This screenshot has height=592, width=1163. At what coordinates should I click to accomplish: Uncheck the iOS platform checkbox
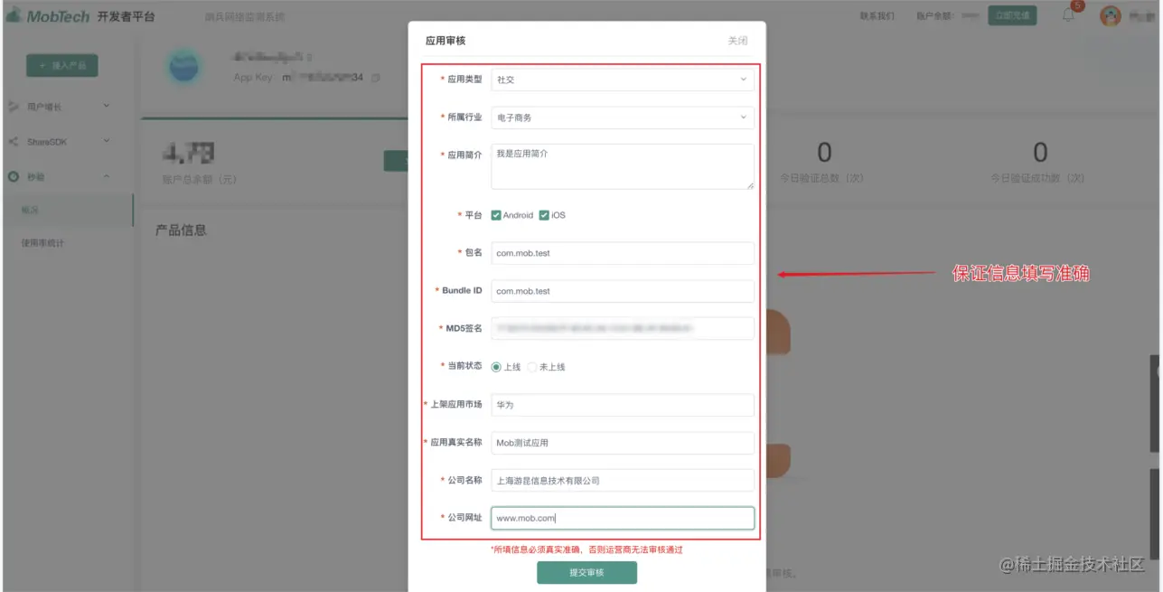542,215
